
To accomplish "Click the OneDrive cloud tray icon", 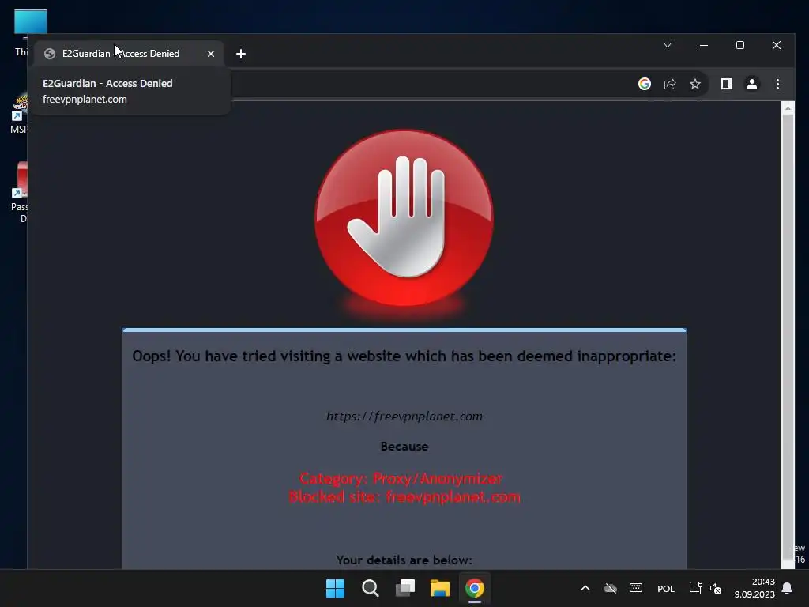I will pyautogui.click(x=611, y=588).
